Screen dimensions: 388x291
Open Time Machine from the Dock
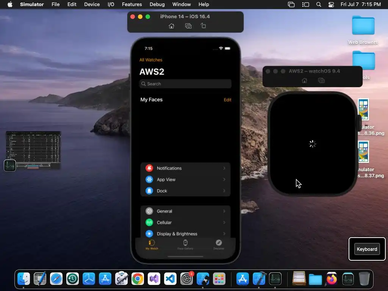tap(72, 279)
